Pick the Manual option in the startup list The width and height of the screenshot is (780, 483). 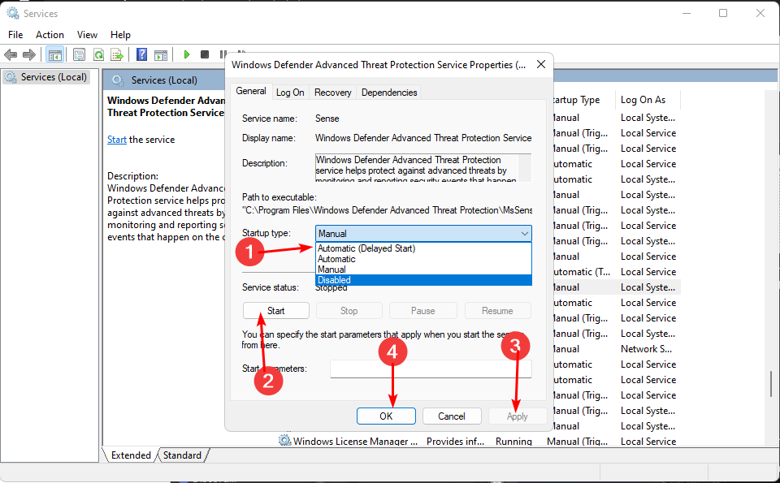pos(422,270)
